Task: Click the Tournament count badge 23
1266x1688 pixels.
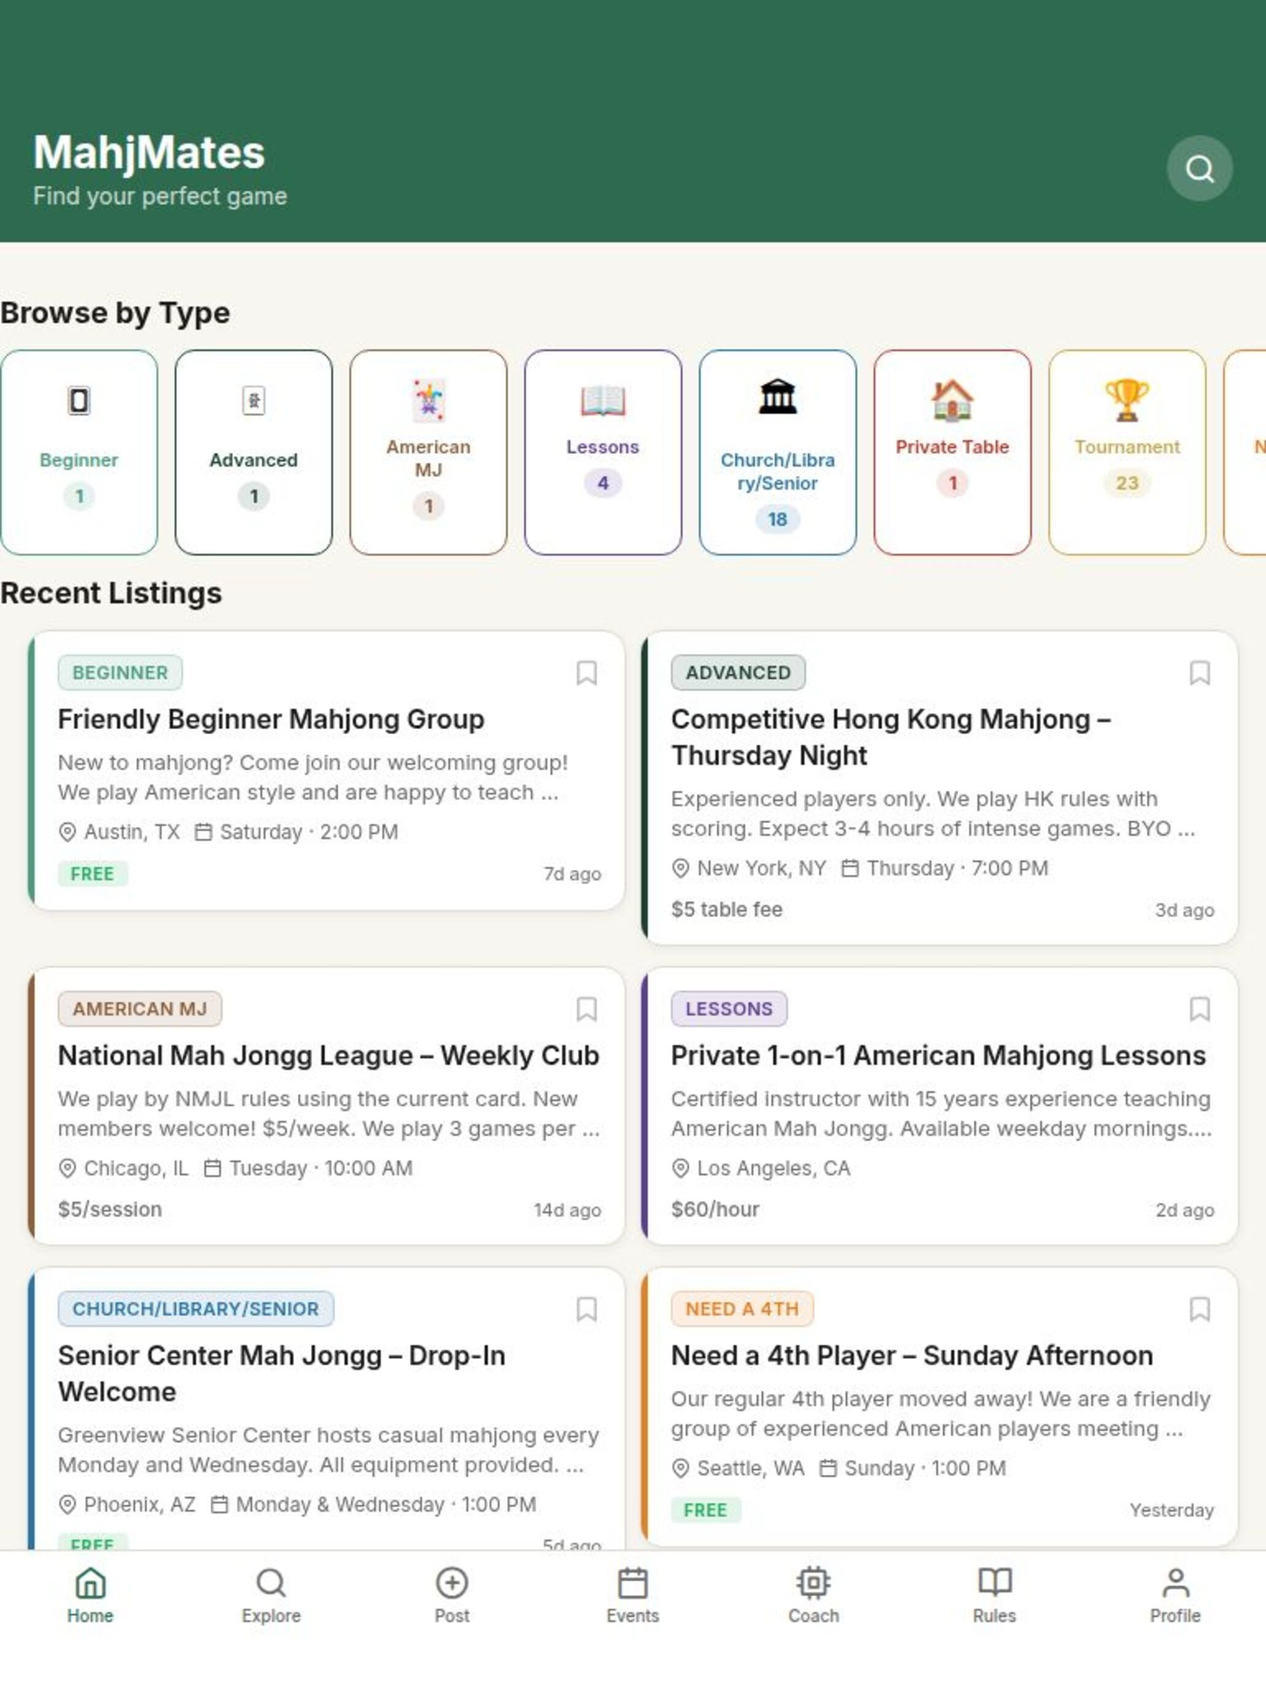Action: [x=1126, y=483]
